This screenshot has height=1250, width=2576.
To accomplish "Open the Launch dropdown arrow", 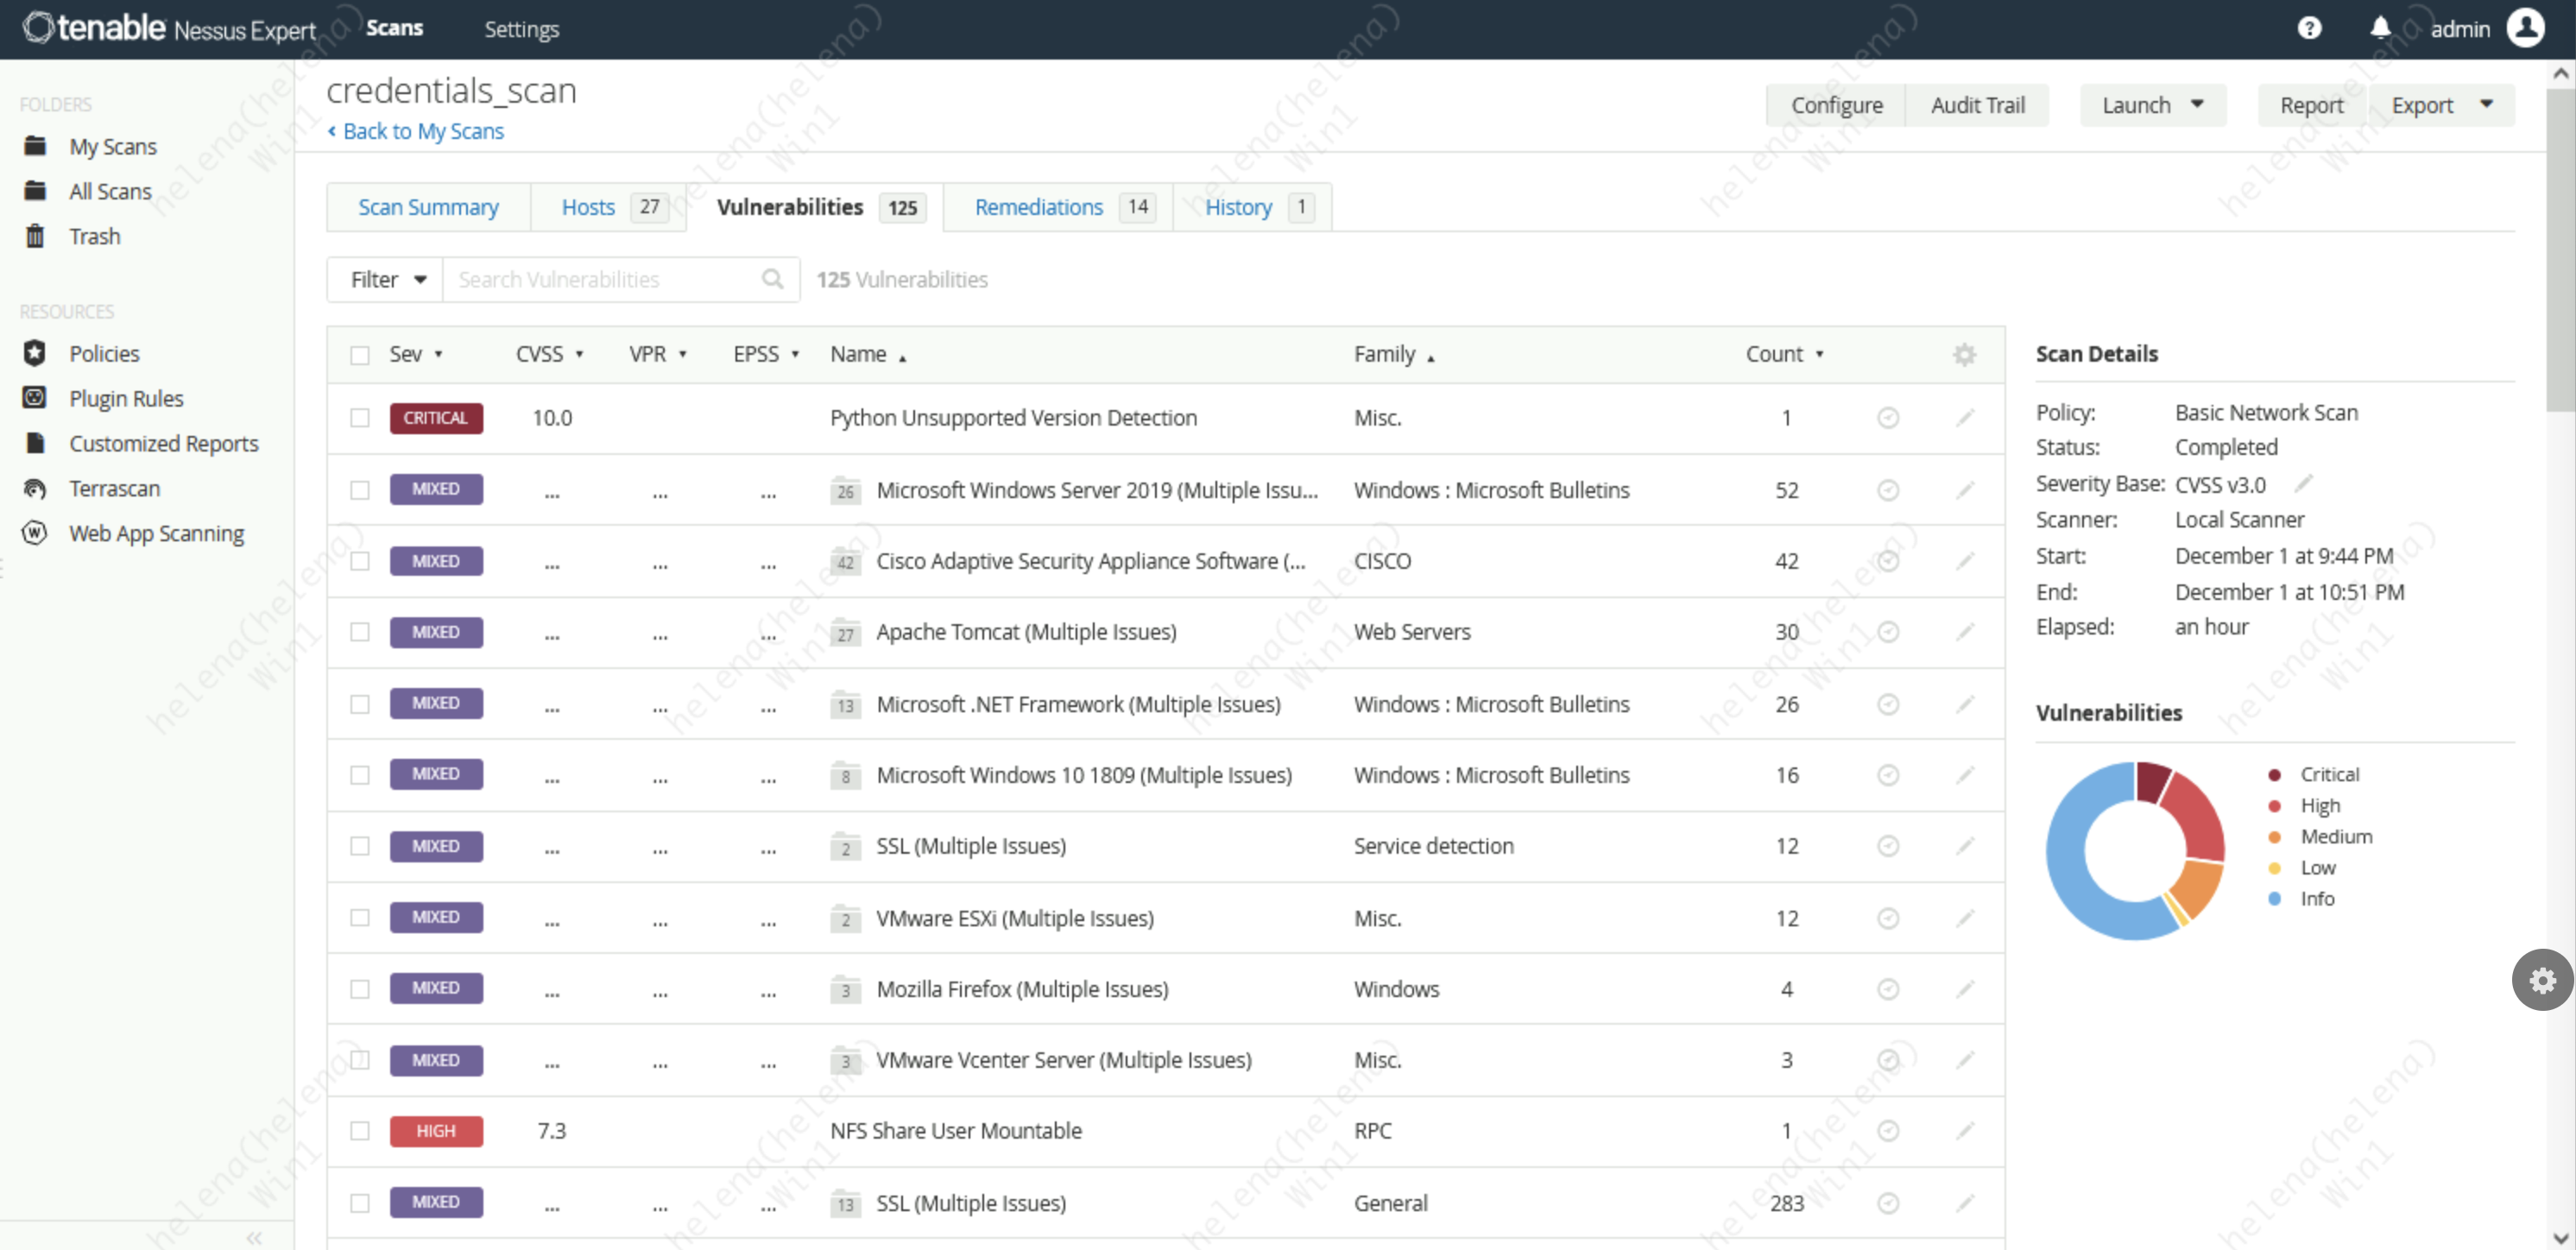I will 2197,105.
